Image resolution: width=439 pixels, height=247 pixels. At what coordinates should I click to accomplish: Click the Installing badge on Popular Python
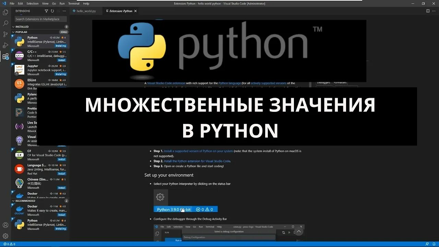[61, 46]
